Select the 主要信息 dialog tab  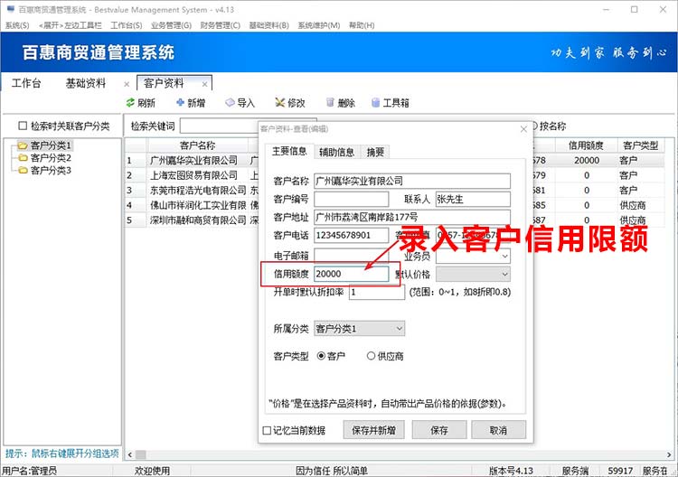coord(289,151)
